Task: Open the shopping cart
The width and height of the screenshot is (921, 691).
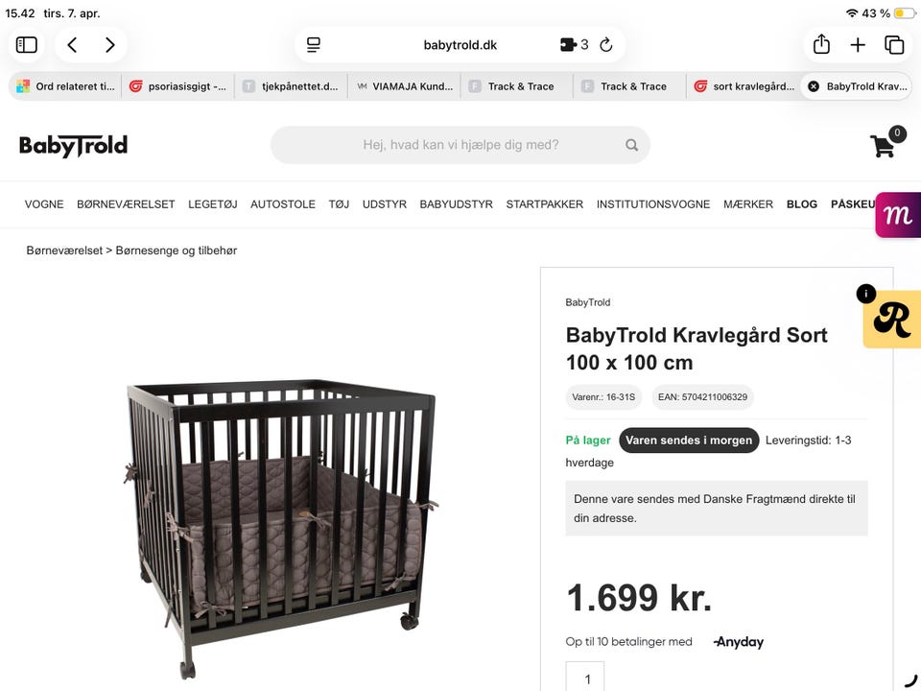Action: 884,145
